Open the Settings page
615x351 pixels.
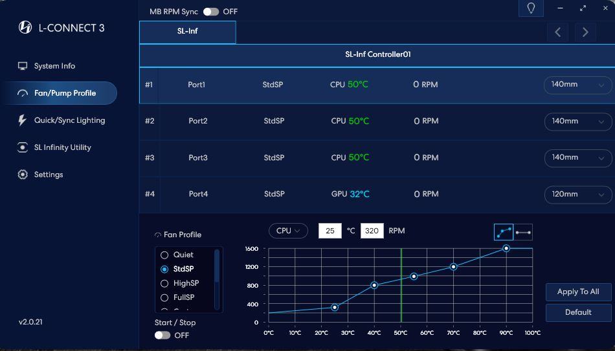tap(49, 175)
